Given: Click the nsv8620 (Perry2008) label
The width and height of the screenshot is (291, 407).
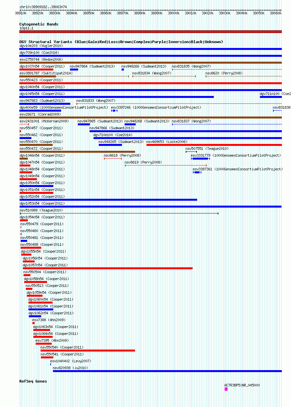Looking at the screenshot, I should [224, 73].
